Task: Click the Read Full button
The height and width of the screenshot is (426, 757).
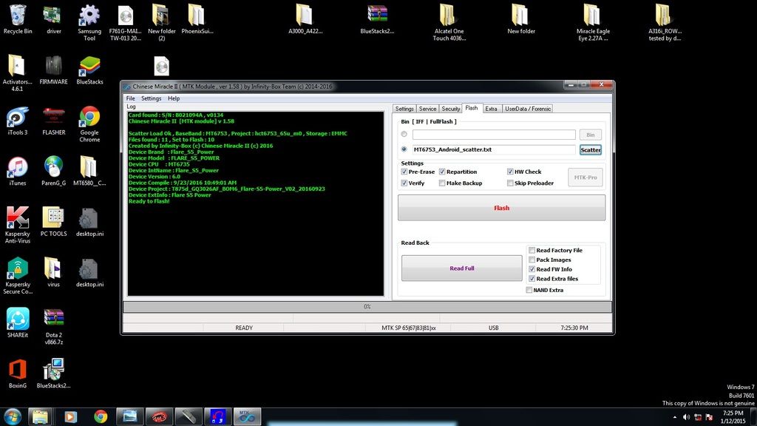Action: click(461, 268)
